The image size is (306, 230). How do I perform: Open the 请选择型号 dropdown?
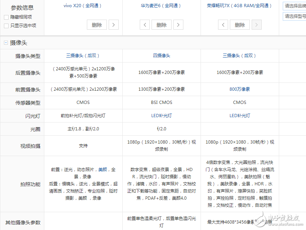click(294, 16)
